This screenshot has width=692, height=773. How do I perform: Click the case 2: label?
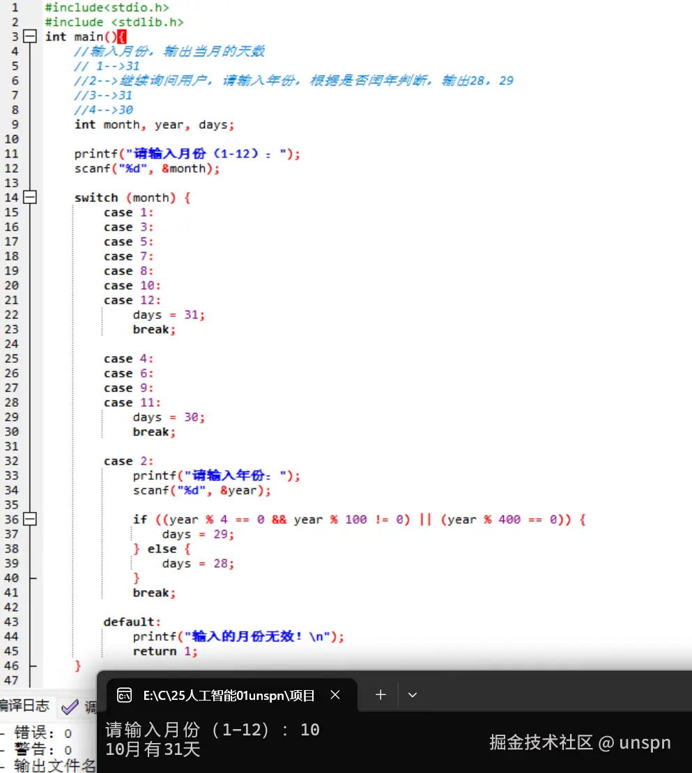128,461
